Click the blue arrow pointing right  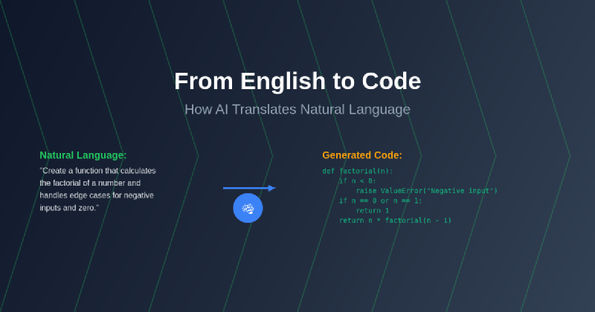tap(249, 188)
